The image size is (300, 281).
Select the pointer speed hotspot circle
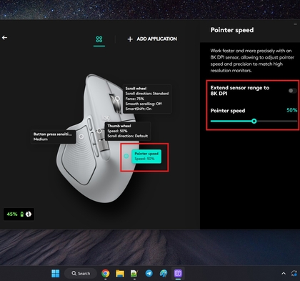[126, 156]
